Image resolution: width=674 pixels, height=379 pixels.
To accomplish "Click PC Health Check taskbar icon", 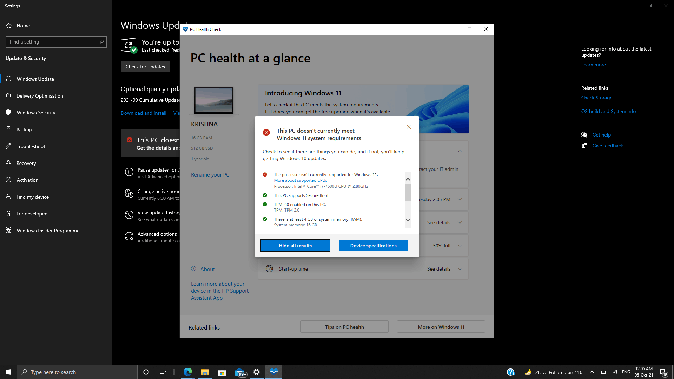I will pos(274,372).
